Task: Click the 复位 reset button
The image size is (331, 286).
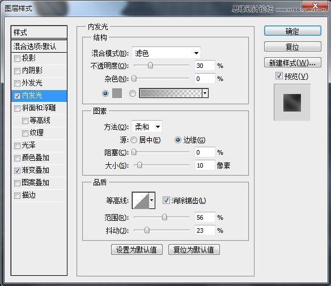Action: tap(292, 46)
